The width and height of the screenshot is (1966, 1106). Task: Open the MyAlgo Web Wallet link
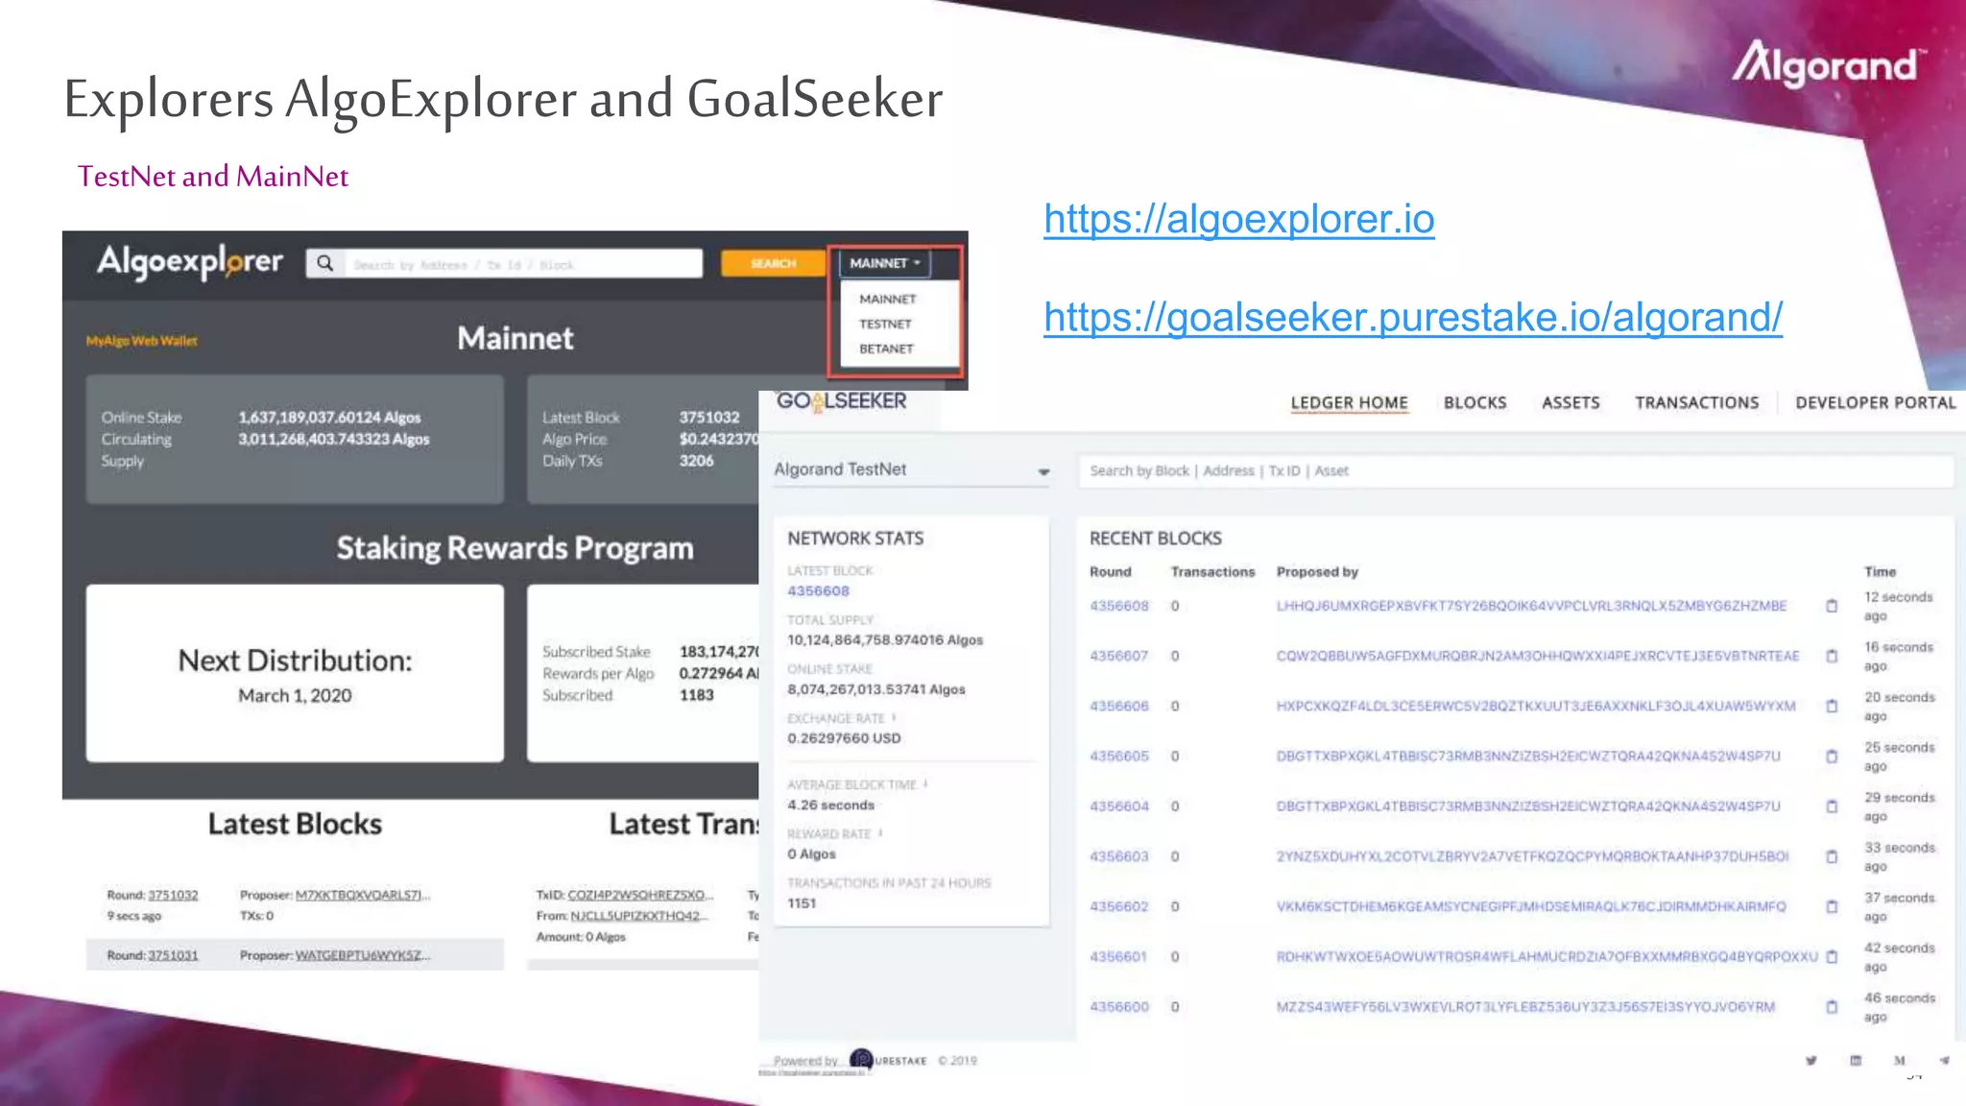[141, 341]
